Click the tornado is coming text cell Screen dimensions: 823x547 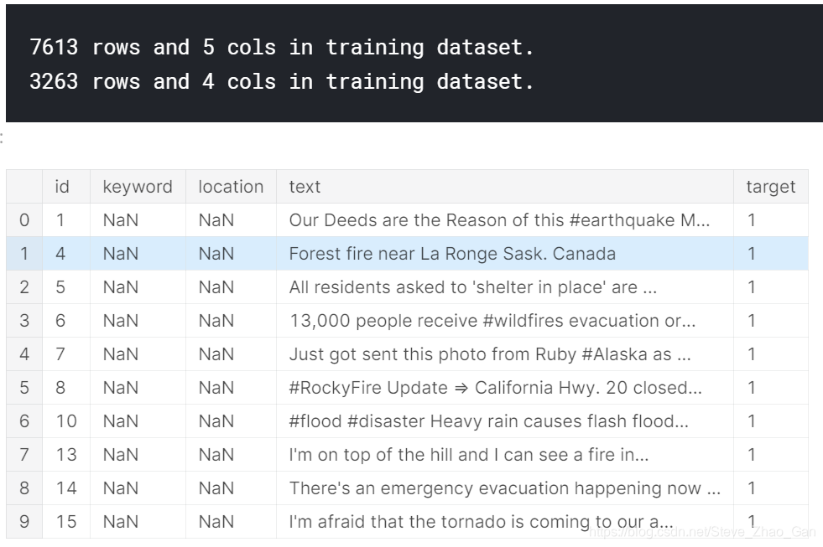click(481, 522)
